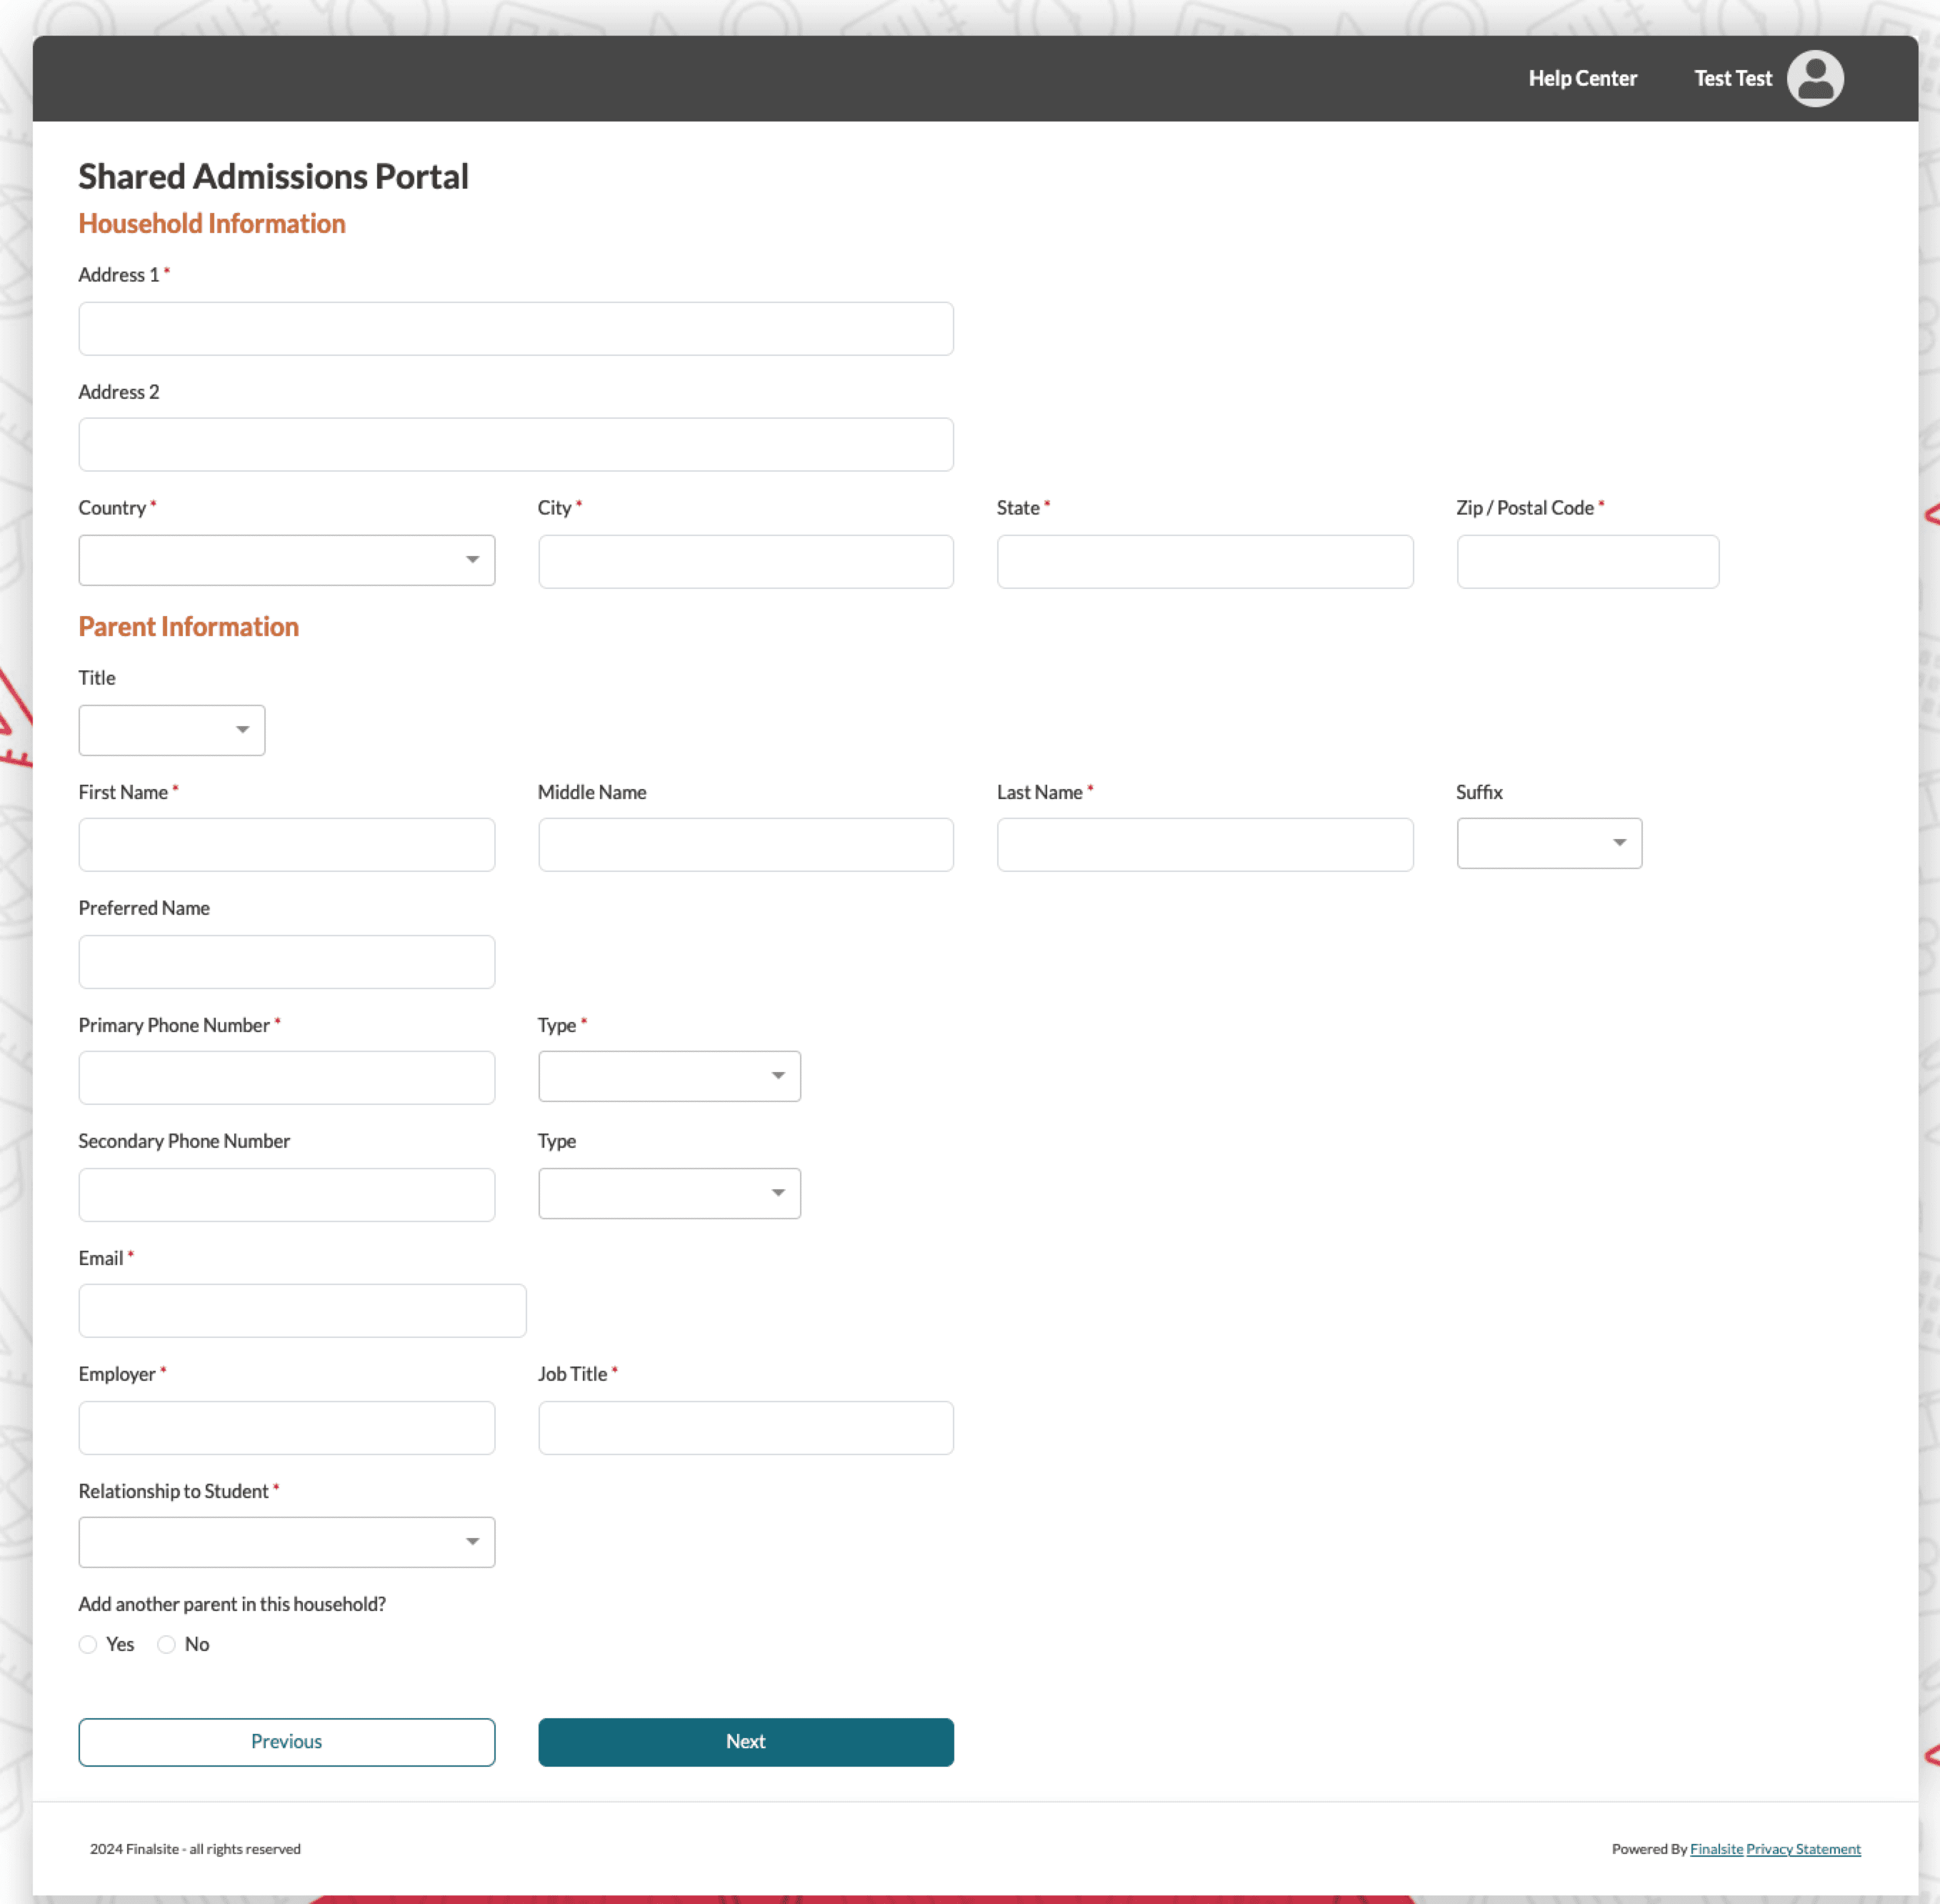
Task: Open the Title dropdown
Action: point(171,730)
